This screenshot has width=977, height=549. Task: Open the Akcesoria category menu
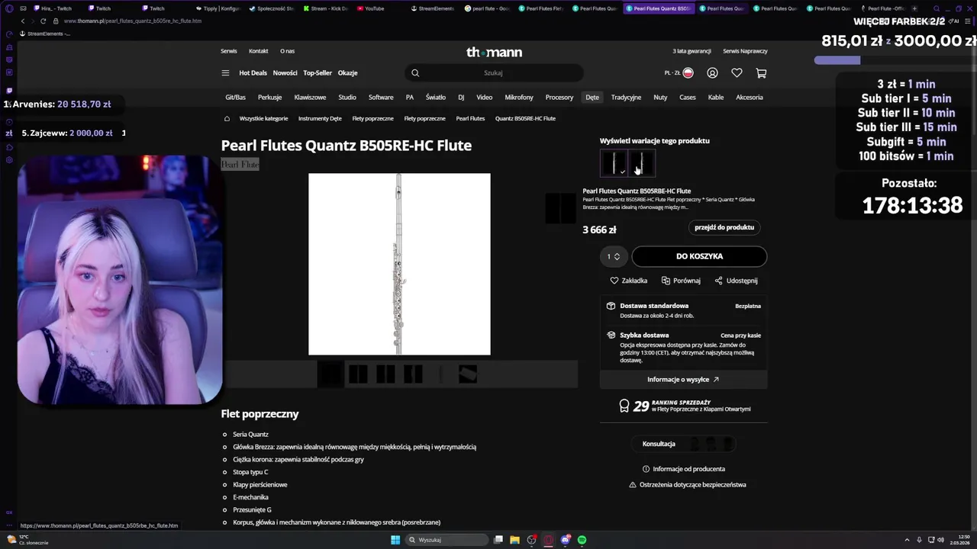750,98
